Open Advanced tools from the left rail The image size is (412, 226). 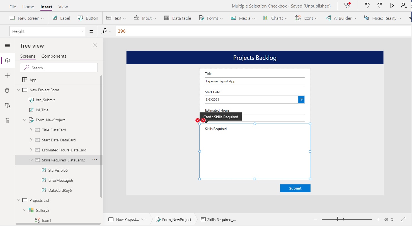click(7, 121)
